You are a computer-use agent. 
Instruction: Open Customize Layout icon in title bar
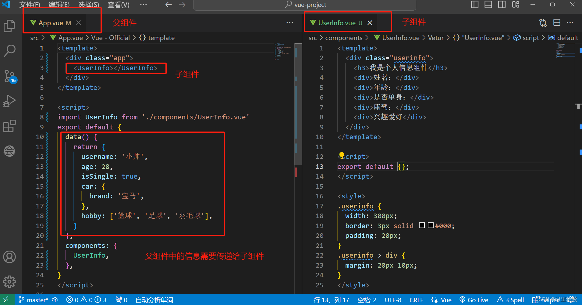coord(516,5)
